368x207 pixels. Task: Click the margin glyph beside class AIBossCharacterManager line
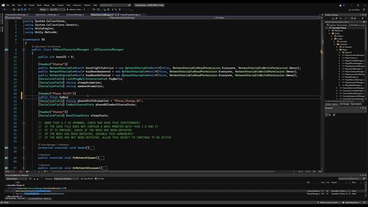click(x=6, y=49)
